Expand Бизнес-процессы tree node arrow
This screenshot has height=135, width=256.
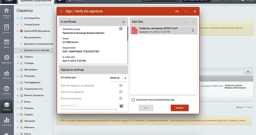18,95
